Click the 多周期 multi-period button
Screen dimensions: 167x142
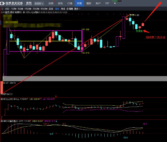click(69, 9)
